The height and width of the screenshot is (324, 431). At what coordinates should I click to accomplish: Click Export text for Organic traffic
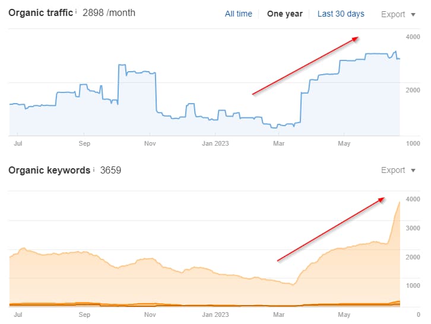[x=392, y=14]
